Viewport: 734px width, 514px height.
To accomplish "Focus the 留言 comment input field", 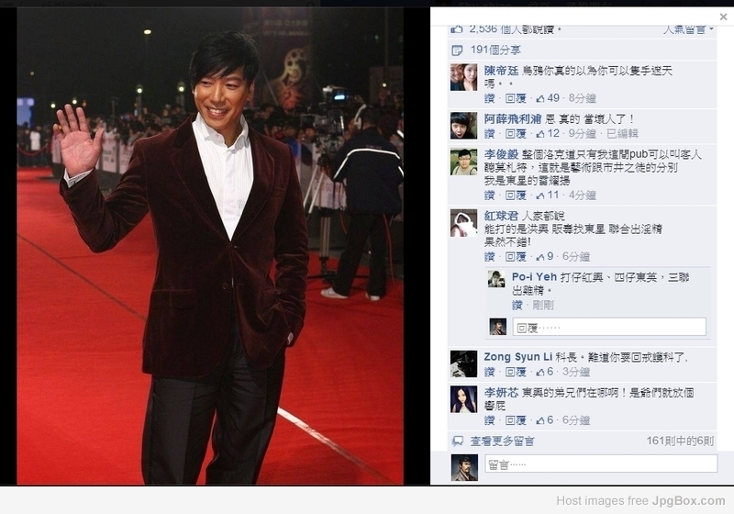I will pos(601,464).
